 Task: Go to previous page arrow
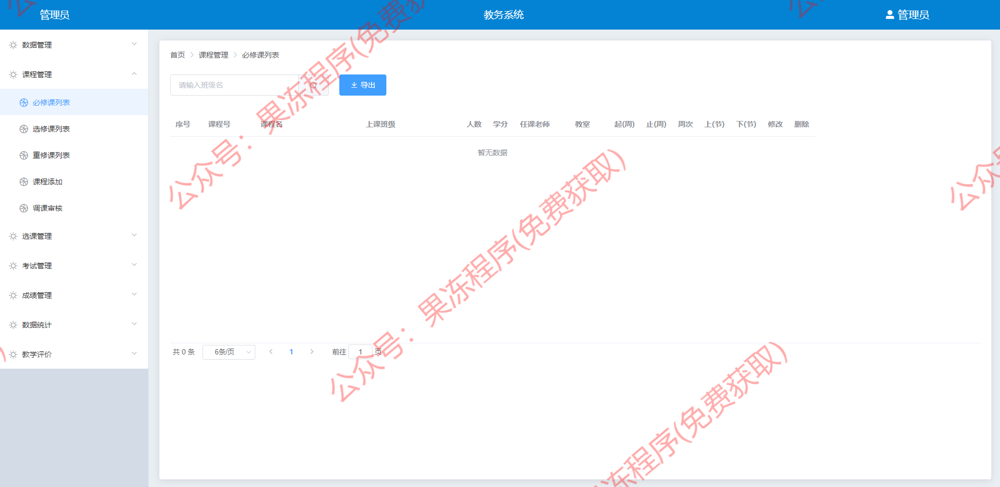[x=271, y=352]
